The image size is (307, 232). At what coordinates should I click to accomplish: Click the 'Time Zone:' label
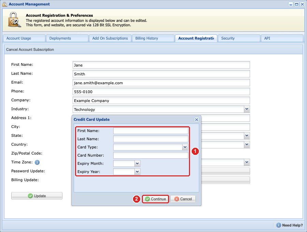pyautogui.click(x=22, y=162)
